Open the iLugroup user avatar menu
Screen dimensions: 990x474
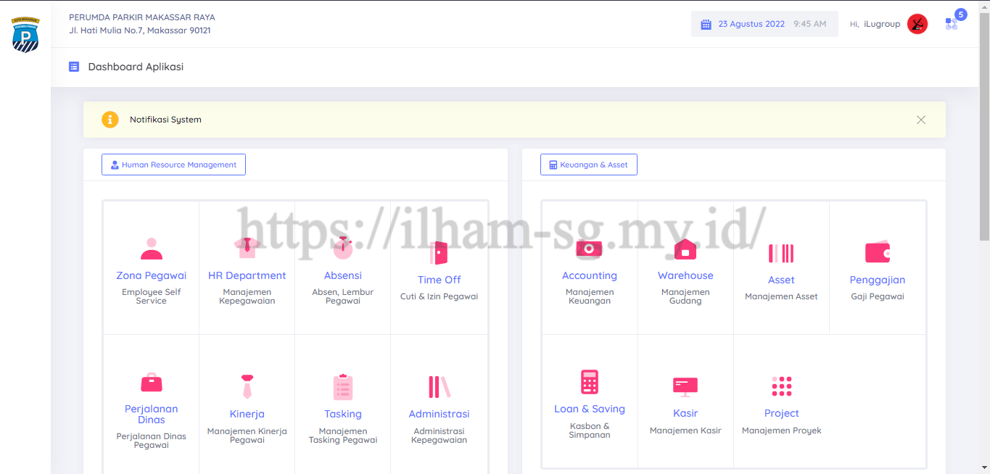(917, 24)
